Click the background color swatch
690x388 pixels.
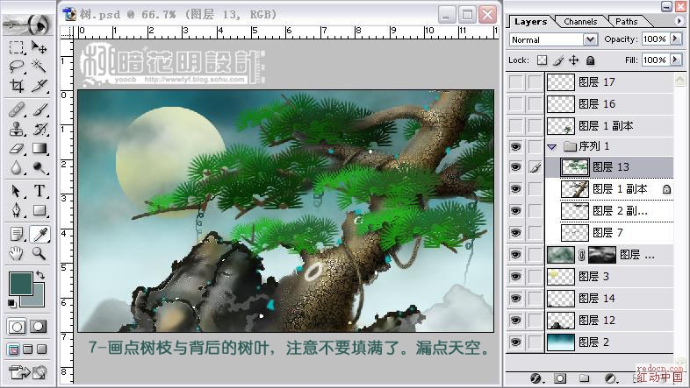[x=39, y=300]
